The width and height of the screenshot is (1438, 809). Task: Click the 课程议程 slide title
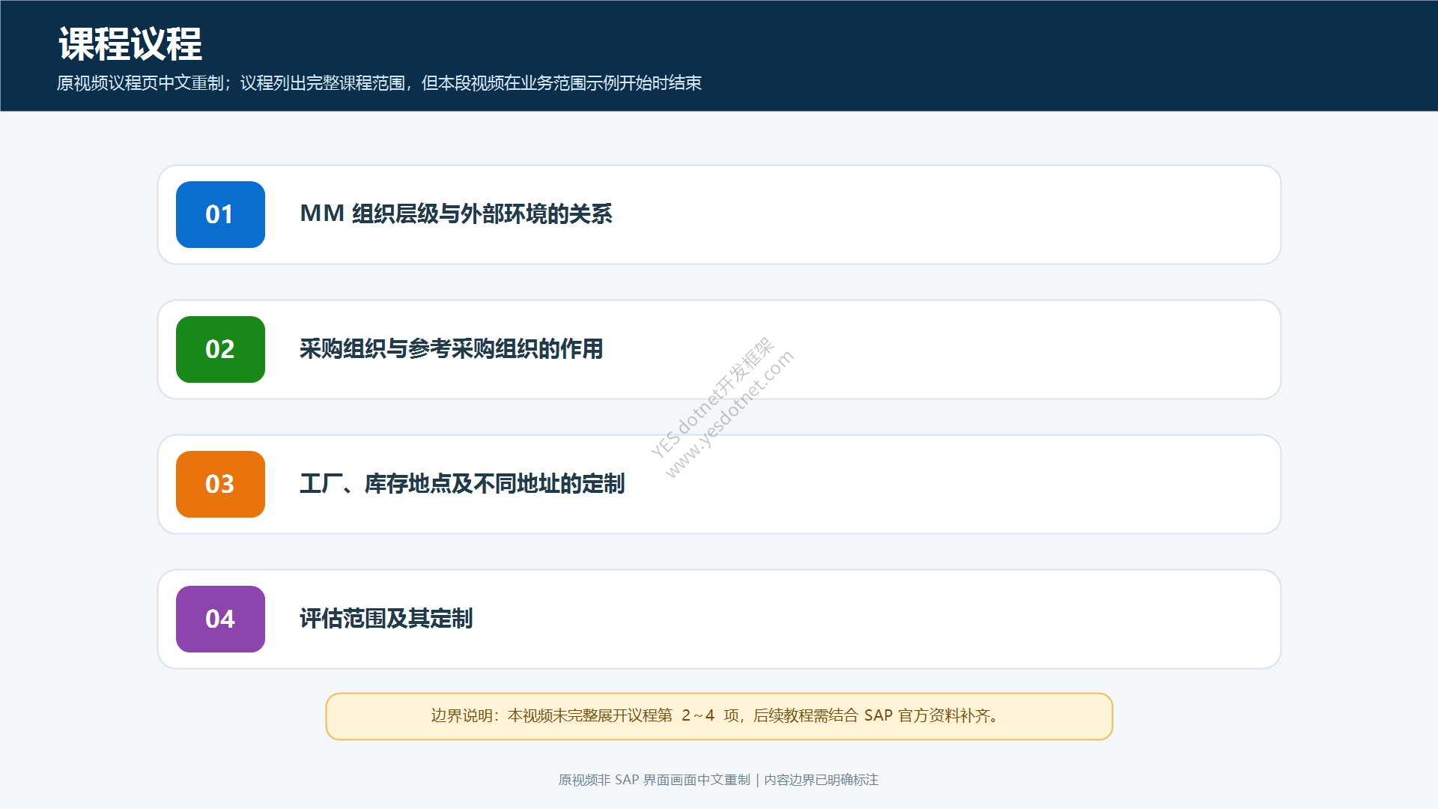[x=130, y=43]
